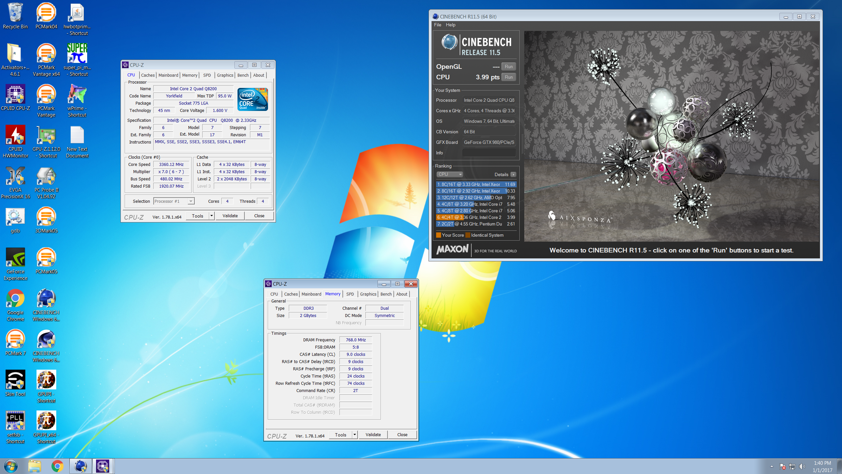Expand the Tools arrow in upper CPU-Z window
Viewport: 842px width, 474px height.
[x=211, y=216]
